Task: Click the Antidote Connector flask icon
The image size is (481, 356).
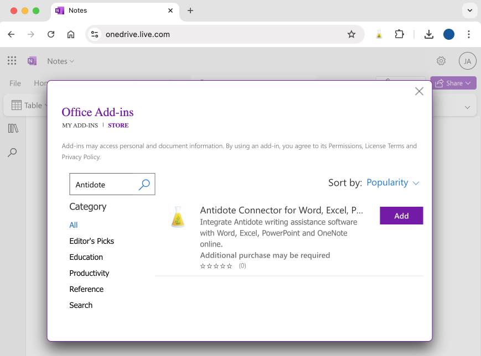Action: pyautogui.click(x=177, y=217)
